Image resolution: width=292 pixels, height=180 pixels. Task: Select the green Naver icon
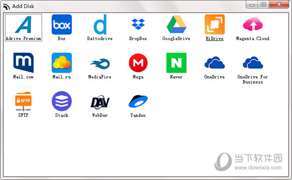click(176, 63)
